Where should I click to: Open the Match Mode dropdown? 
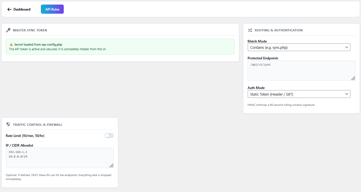(x=299, y=47)
